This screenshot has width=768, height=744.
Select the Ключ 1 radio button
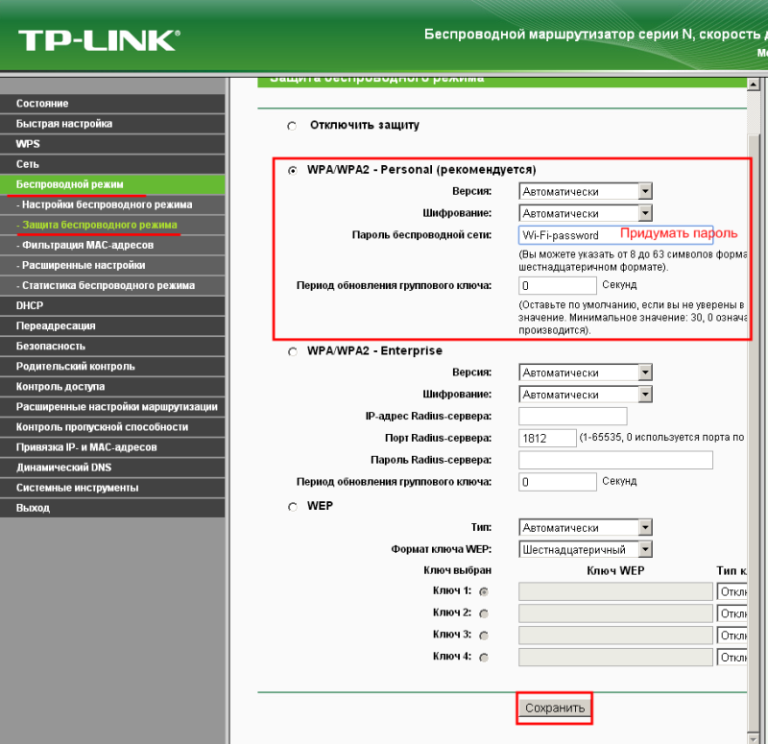pos(484,591)
